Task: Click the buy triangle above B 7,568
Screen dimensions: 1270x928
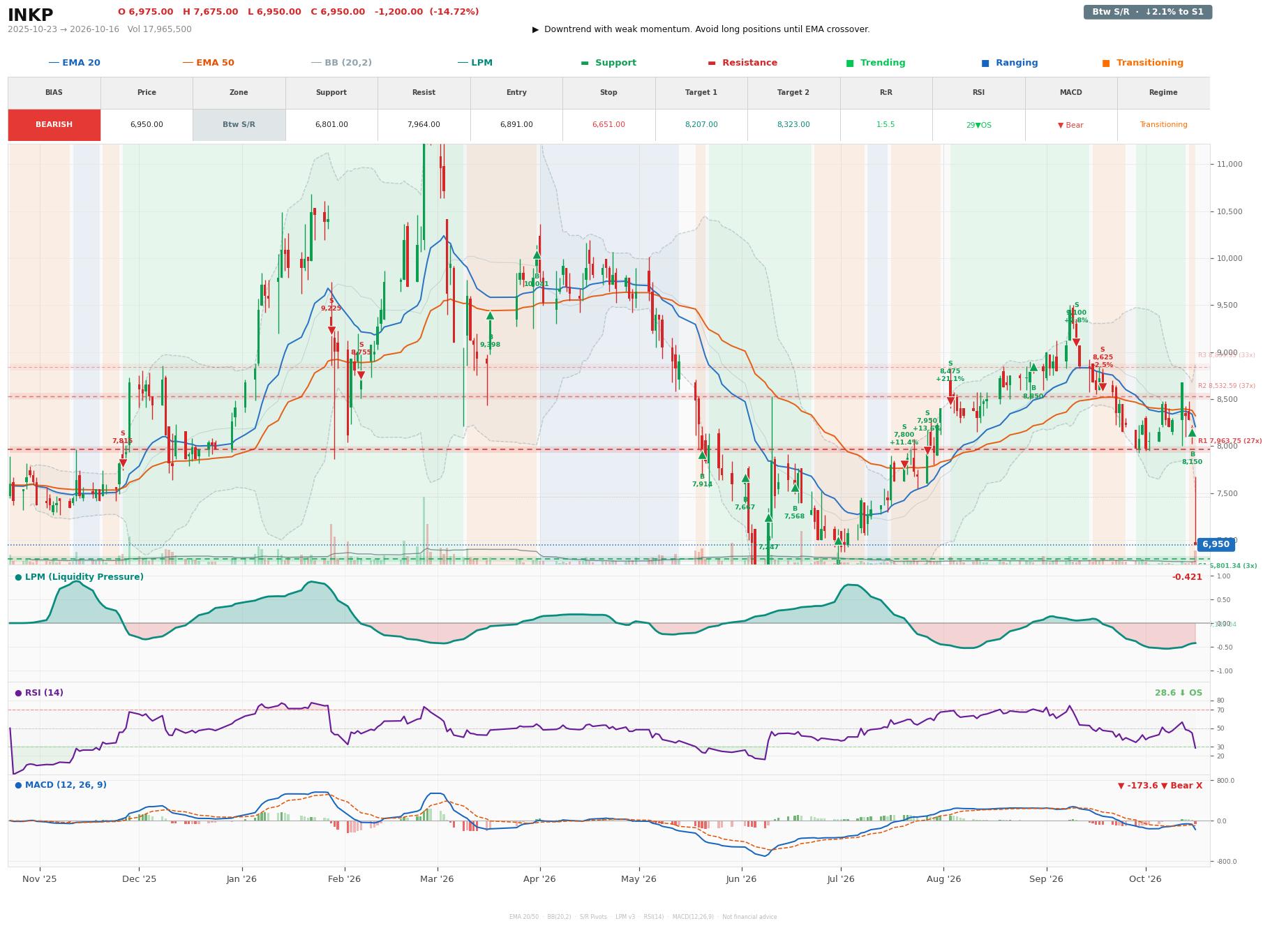Action: (795, 488)
